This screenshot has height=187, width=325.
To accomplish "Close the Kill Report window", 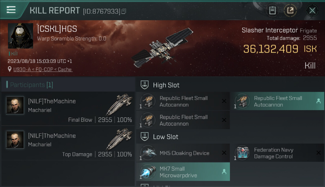I will [x=312, y=10].
